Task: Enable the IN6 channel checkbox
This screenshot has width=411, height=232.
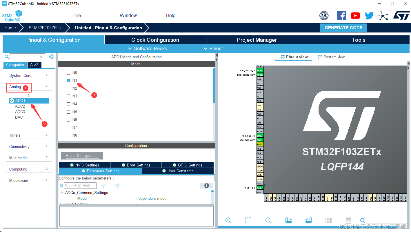Action: tap(68, 120)
